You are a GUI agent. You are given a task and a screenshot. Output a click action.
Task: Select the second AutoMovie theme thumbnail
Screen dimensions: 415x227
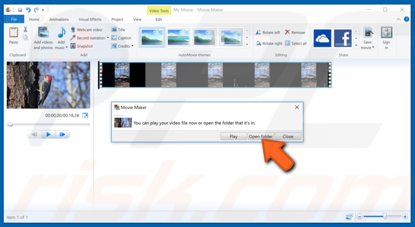(x=179, y=37)
